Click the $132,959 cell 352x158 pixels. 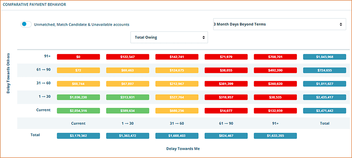[x=275, y=111]
